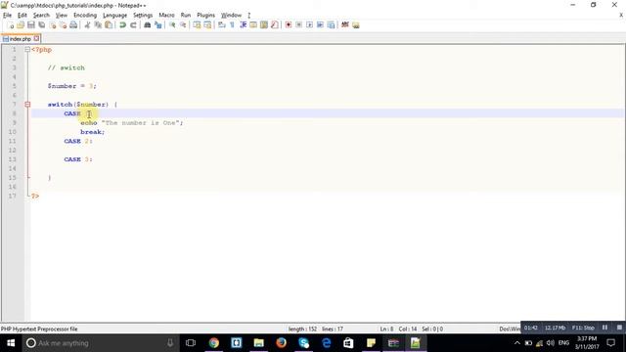This screenshot has height=352, width=626.
Task: Stop the screen recorder overlay
Action: point(619,328)
